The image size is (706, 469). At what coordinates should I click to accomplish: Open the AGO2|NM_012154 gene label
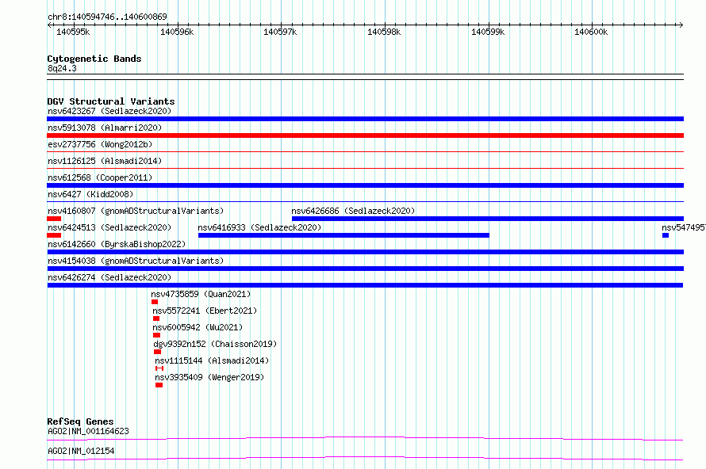click(x=81, y=451)
